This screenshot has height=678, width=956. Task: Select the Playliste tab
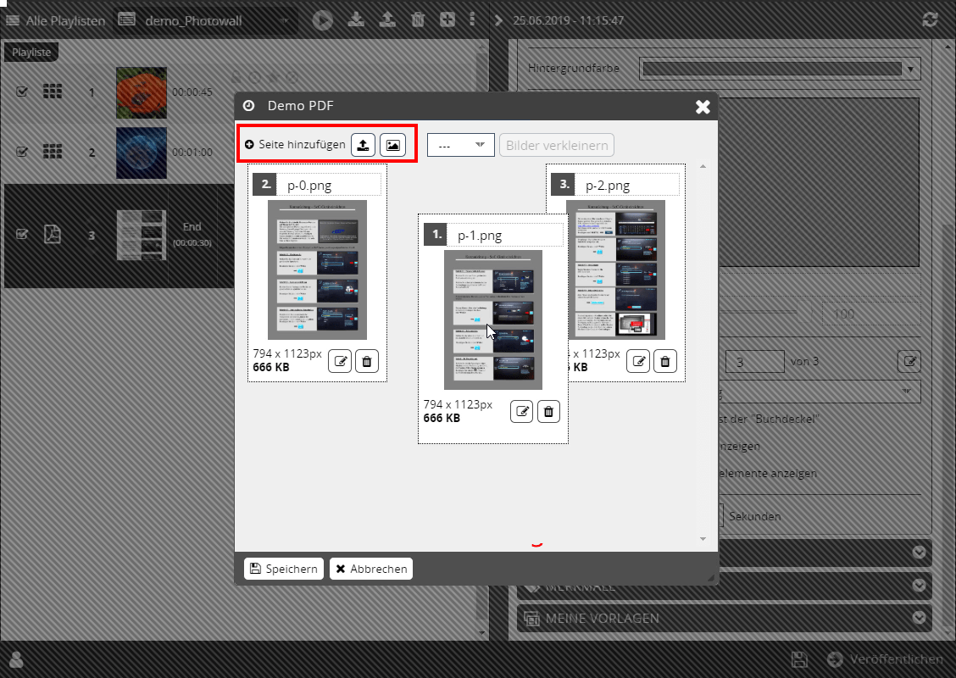coord(31,53)
